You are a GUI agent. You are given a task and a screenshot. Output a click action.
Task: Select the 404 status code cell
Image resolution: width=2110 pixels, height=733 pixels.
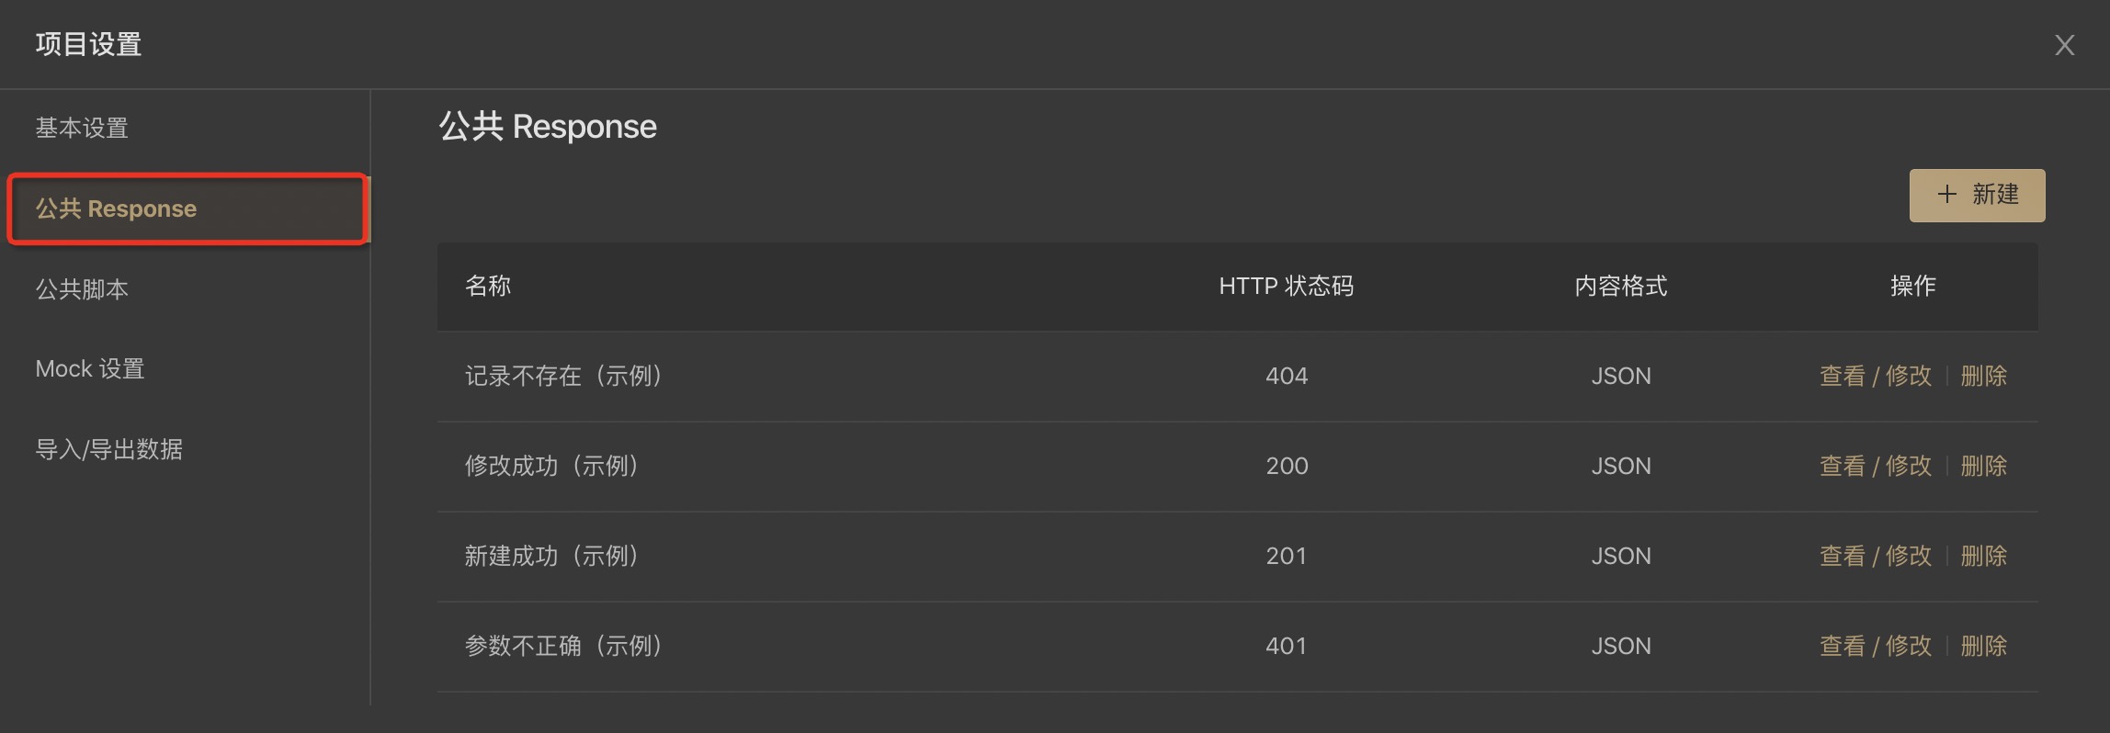tap(1286, 376)
